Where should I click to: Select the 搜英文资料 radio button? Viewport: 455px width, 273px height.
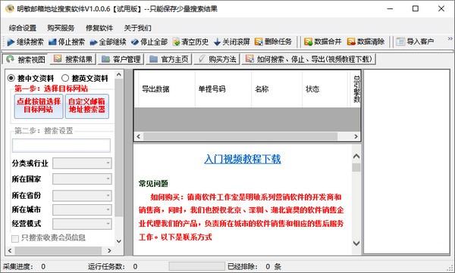click(65, 78)
